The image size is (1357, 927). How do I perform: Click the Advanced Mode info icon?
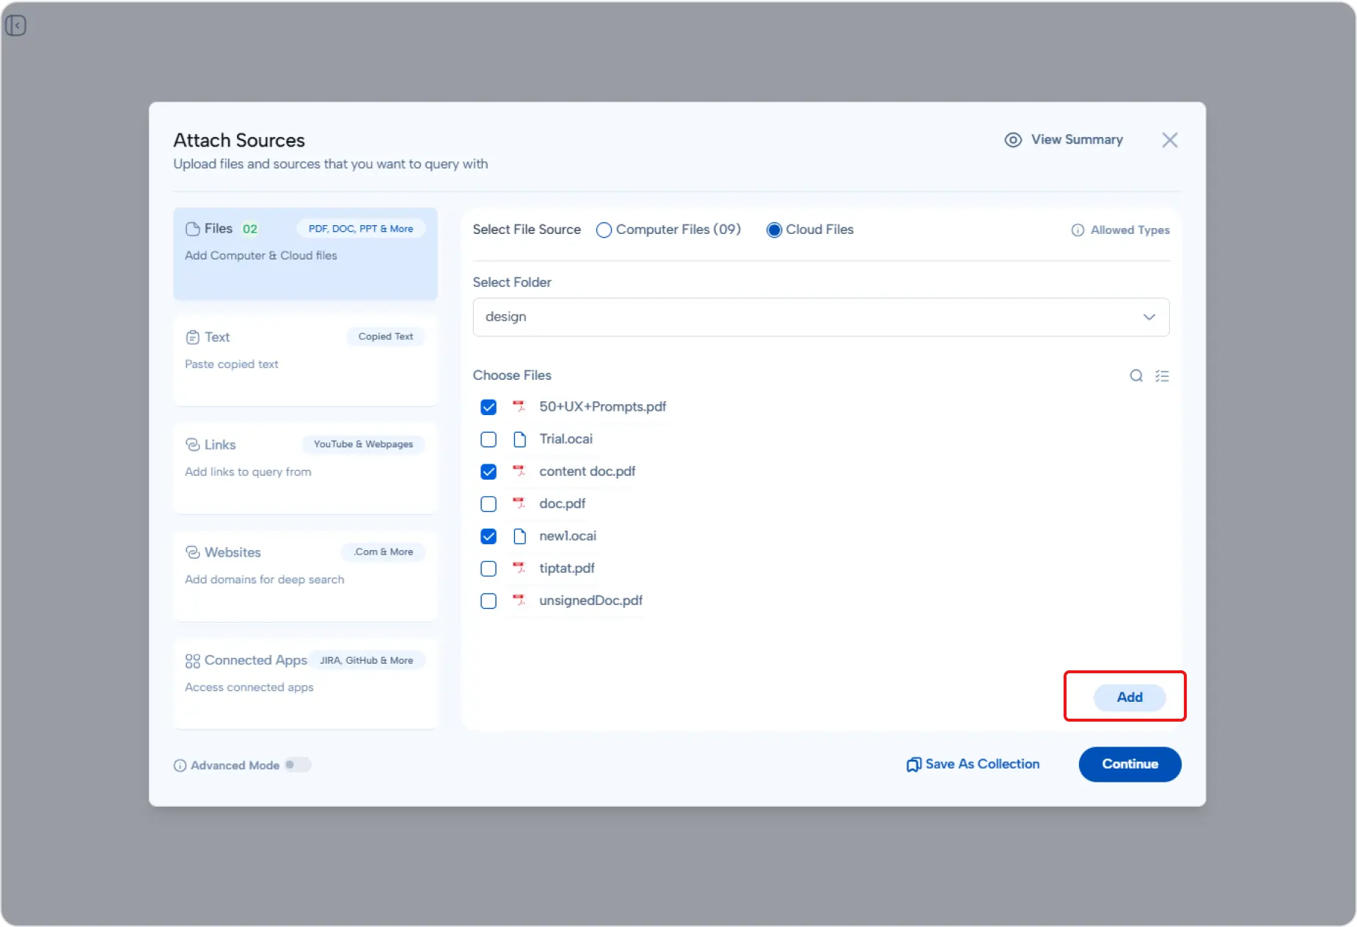pyautogui.click(x=179, y=765)
